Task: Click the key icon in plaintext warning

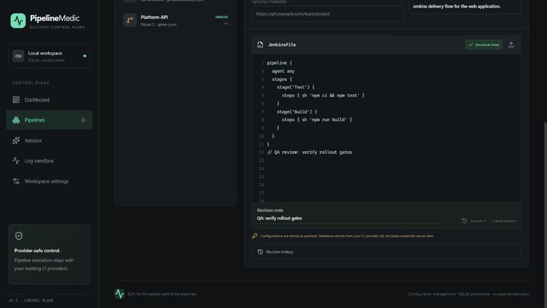Action: click(x=254, y=236)
